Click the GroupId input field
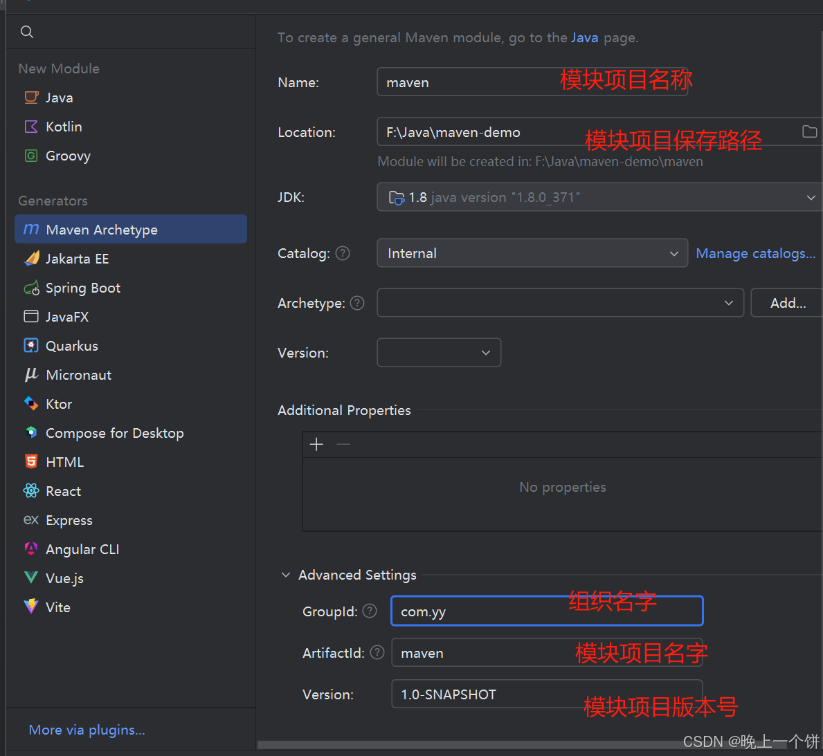Image resolution: width=823 pixels, height=756 pixels. [547, 611]
